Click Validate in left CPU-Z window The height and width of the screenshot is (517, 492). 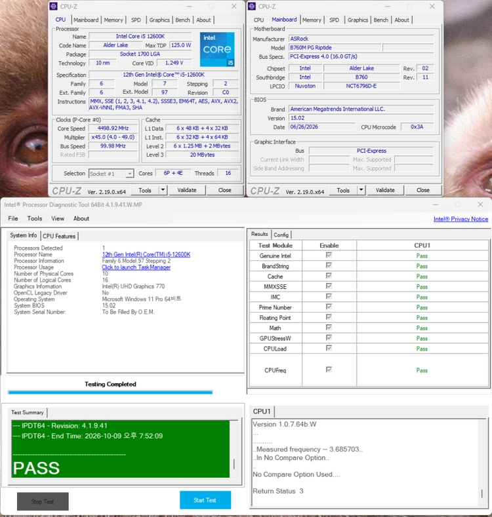pyautogui.click(x=187, y=190)
